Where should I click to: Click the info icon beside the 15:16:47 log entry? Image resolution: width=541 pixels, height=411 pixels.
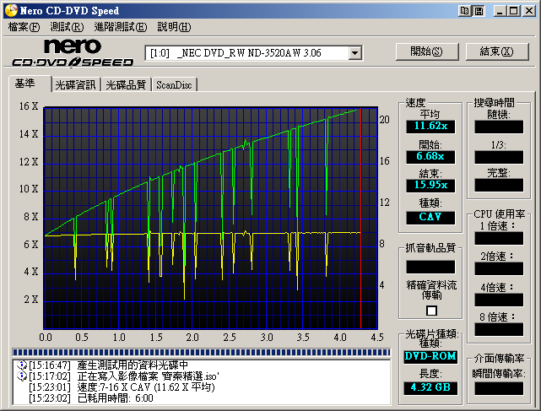(22, 365)
